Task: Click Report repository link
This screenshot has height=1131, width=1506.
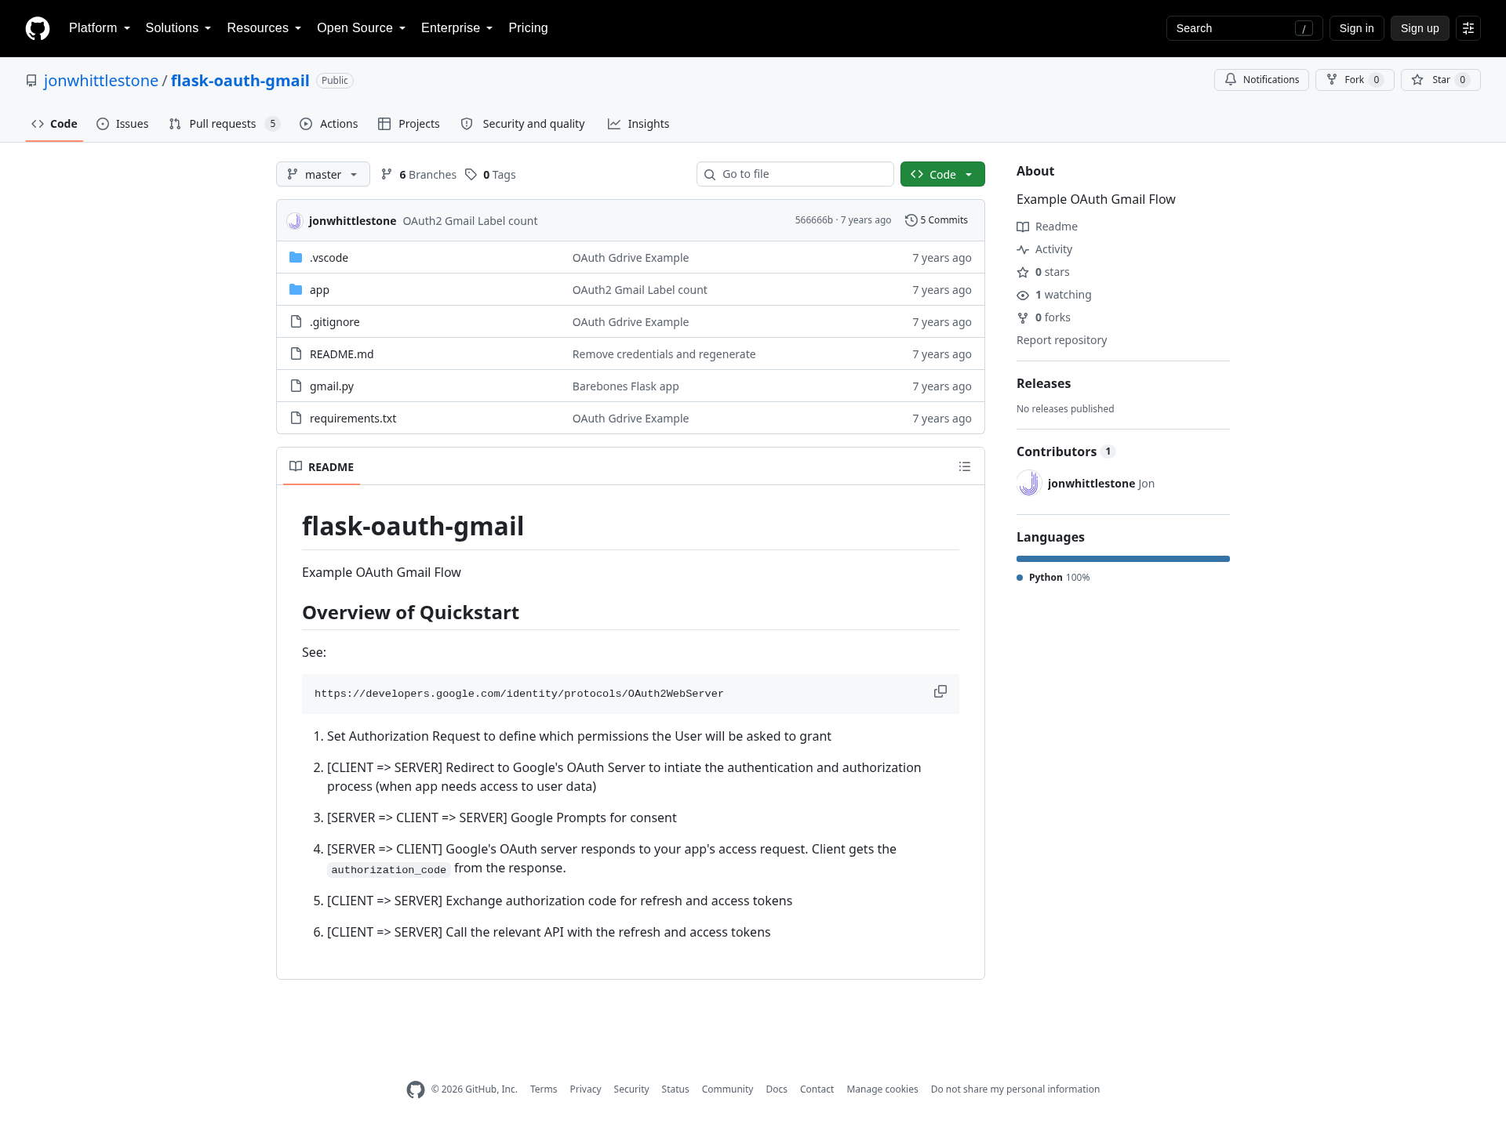Action: (1061, 340)
